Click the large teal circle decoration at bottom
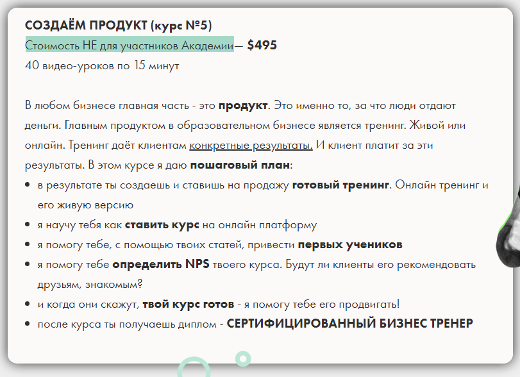The height and width of the screenshot is (377, 520). point(196,372)
